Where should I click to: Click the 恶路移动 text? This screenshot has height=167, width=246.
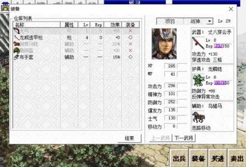click(x=201, y=128)
